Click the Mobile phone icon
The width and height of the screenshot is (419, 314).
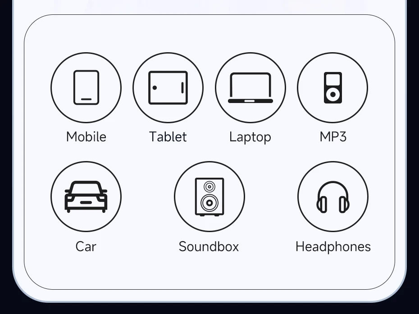86,88
